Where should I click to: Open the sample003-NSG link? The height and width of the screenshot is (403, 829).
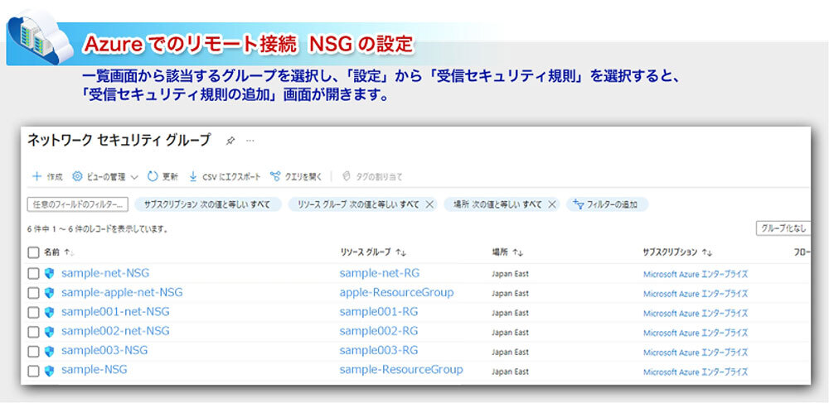[104, 350]
